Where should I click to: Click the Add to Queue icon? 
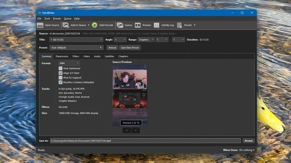[x=66, y=25]
